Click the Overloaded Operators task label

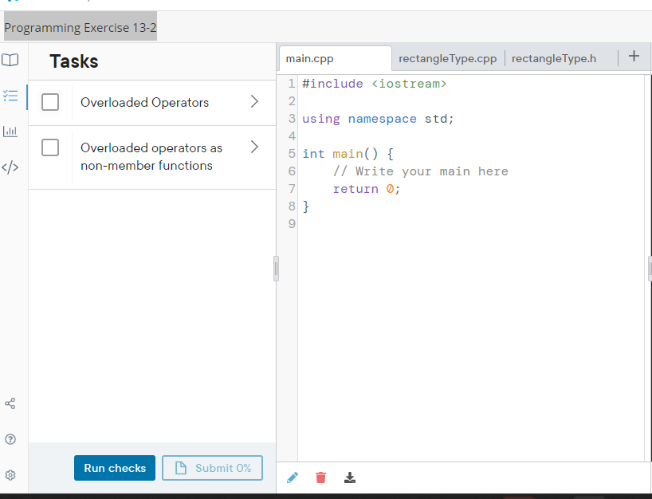(145, 102)
